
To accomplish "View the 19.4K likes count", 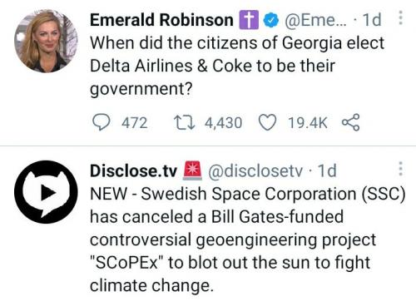I will 308,123.
